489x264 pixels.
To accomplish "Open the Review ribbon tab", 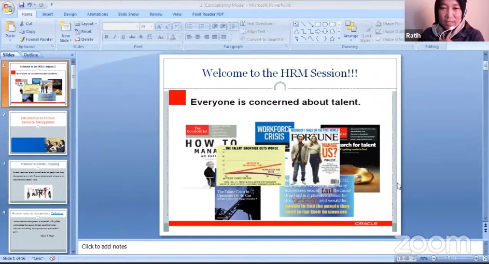I will tap(156, 14).
